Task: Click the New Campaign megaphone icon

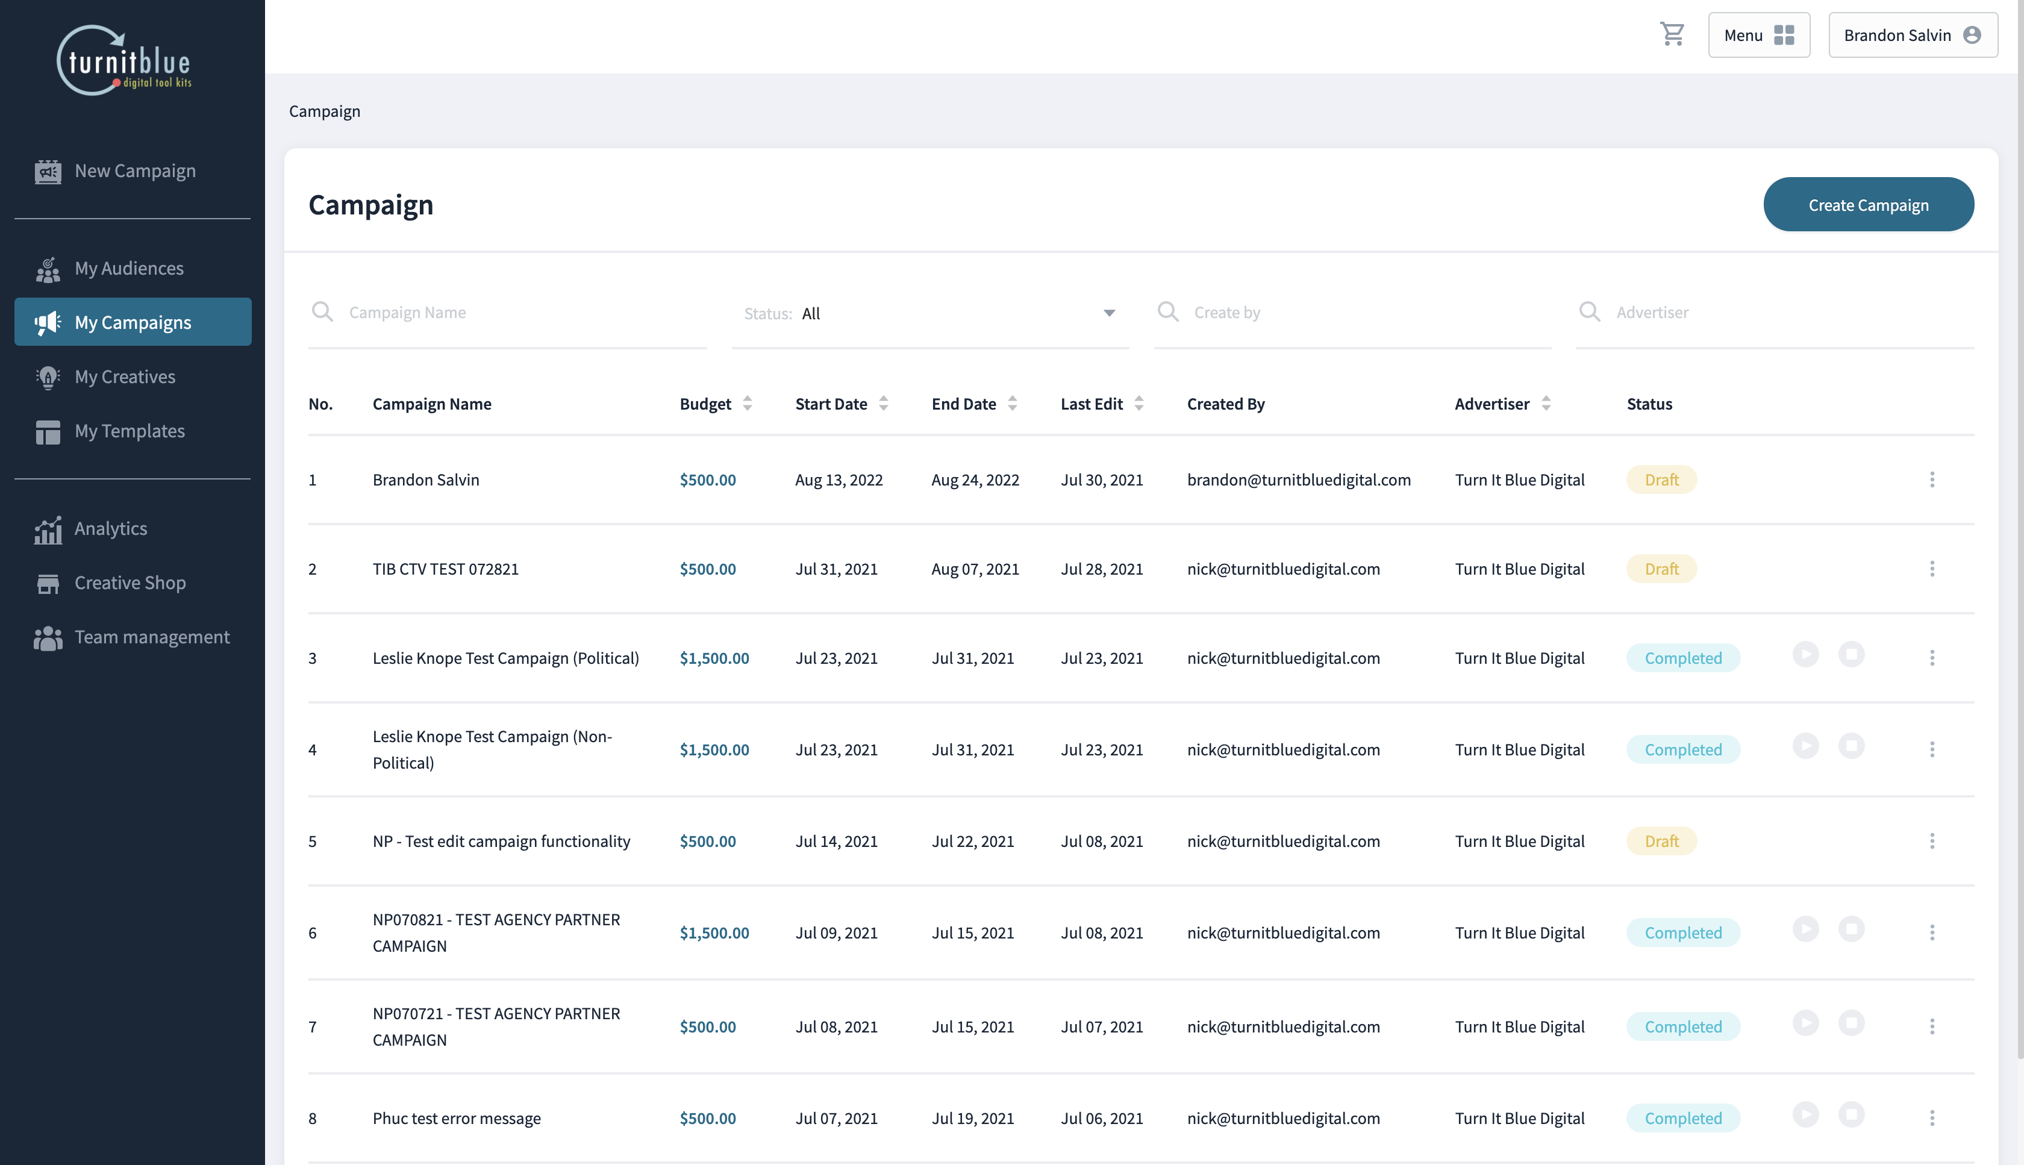Action: coord(48,170)
